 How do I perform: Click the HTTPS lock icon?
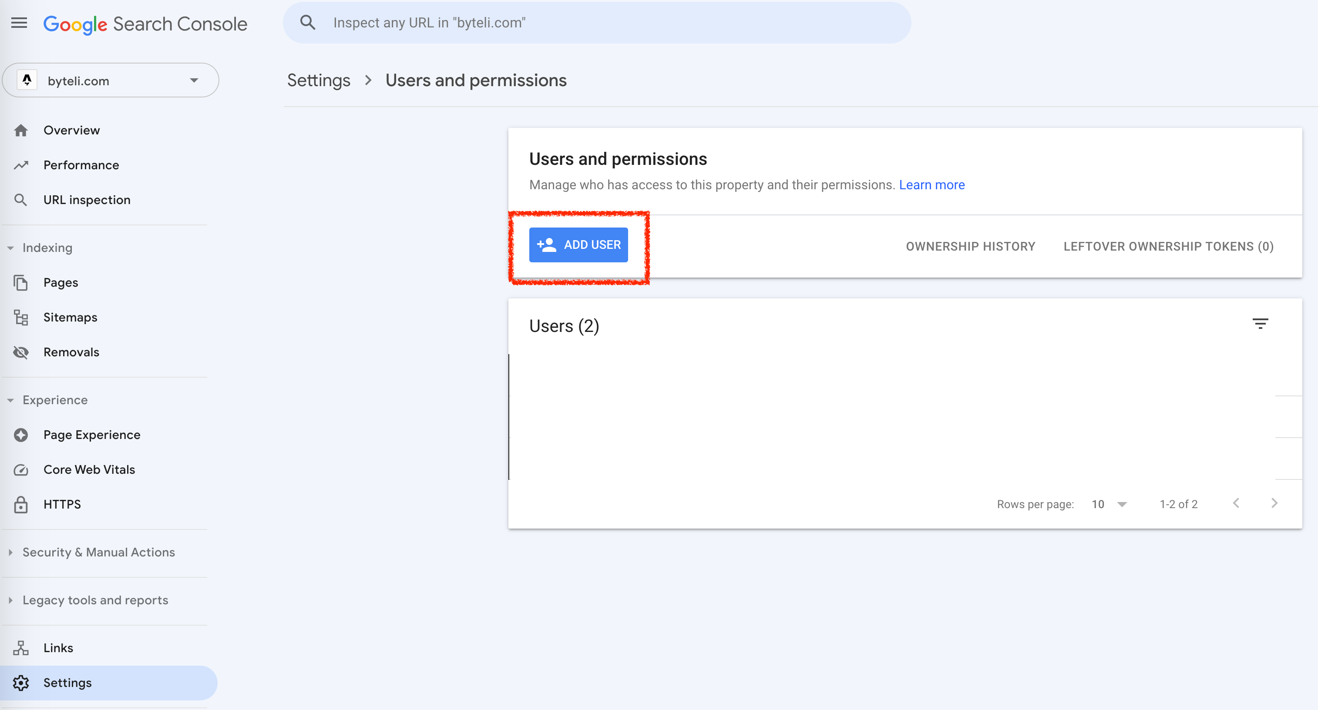pos(21,505)
